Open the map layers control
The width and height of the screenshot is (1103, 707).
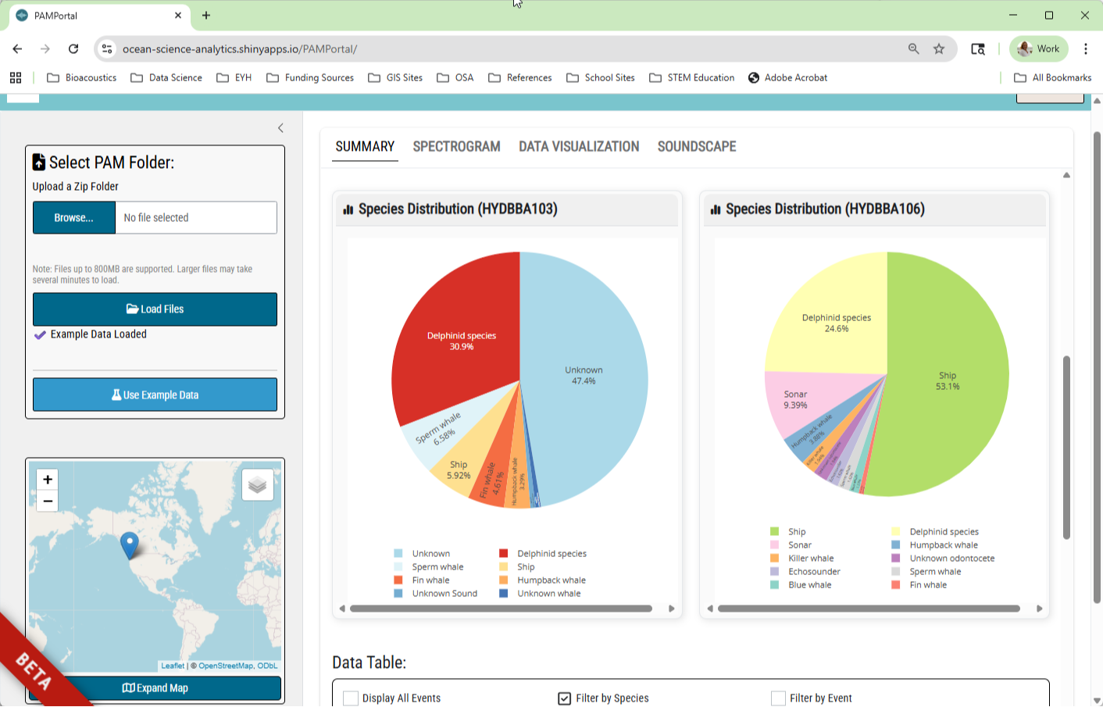click(258, 485)
